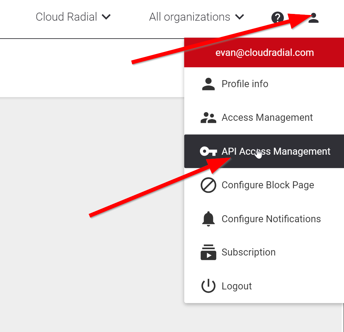Click the person icon next to Profile info
This screenshot has height=332, width=344.
coord(209,84)
